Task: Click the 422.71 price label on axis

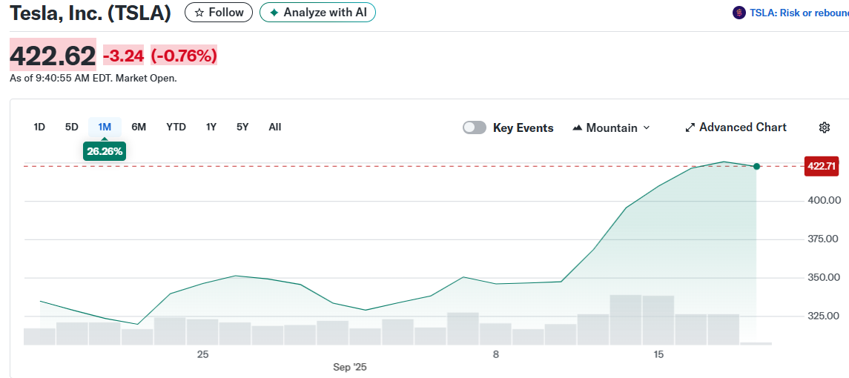Action: pyautogui.click(x=822, y=166)
